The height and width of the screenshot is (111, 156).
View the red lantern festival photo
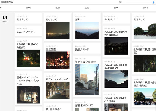point(58,60)
